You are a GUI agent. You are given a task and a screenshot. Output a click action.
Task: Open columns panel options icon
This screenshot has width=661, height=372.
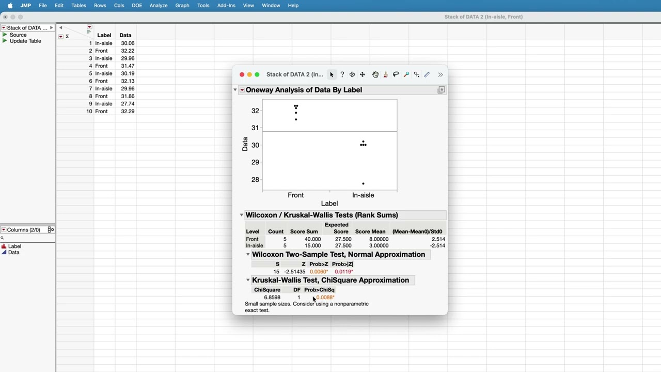tap(51, 230)
